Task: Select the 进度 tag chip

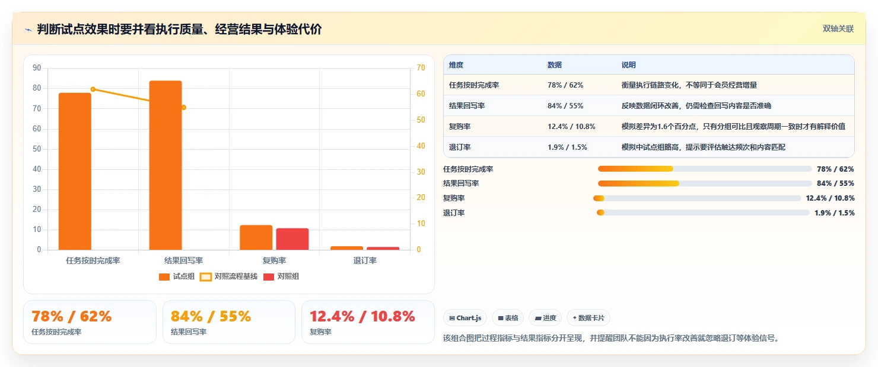Action: coord(545,318)
